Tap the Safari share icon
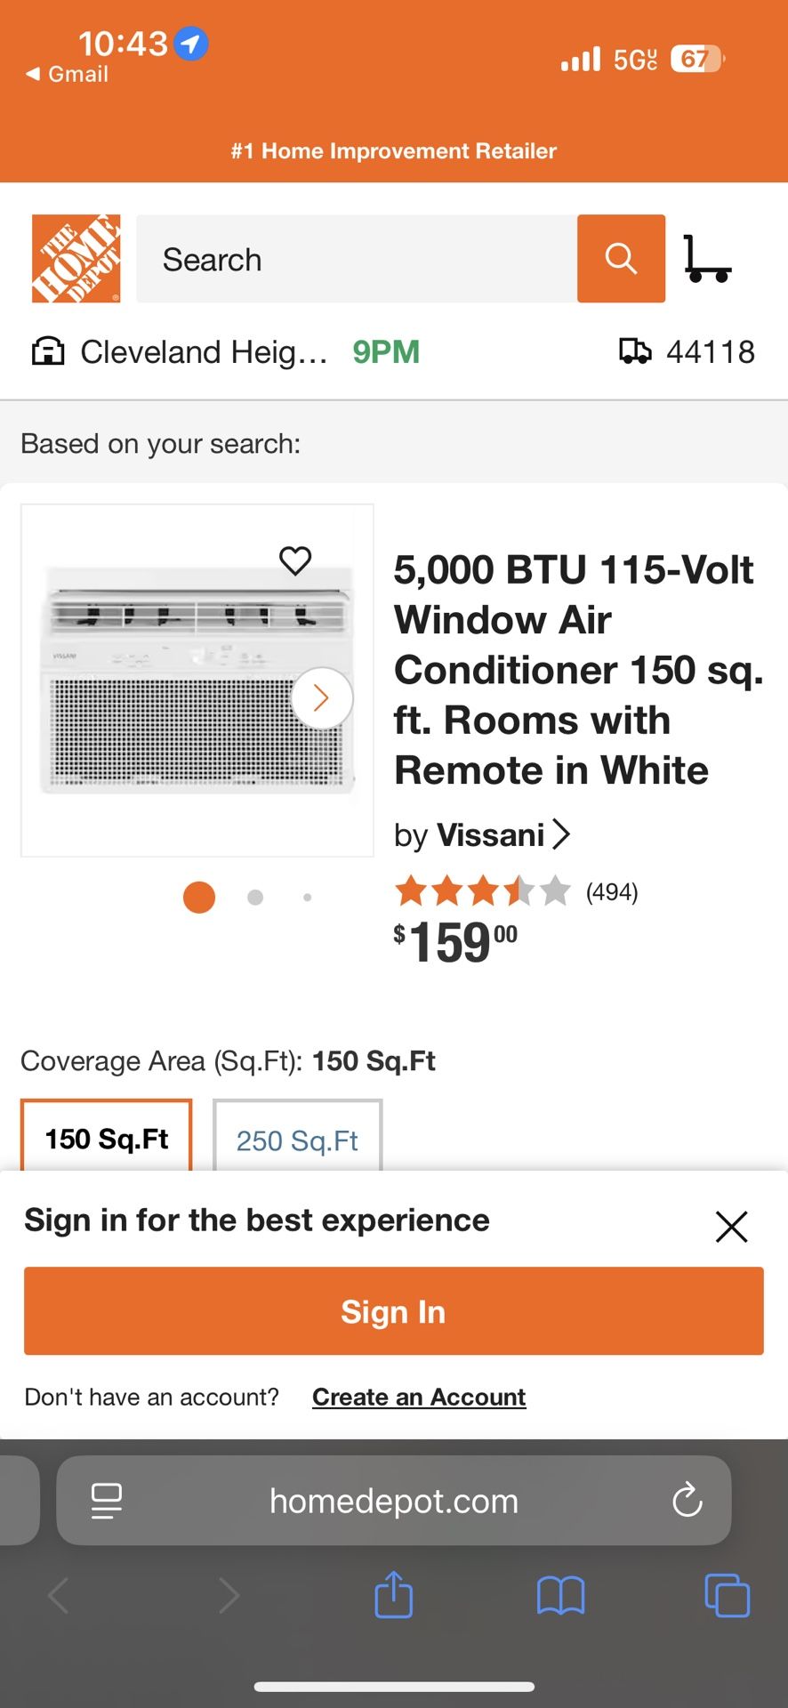The width and height of the screenshot is (788, 1708). (393, 1594)
